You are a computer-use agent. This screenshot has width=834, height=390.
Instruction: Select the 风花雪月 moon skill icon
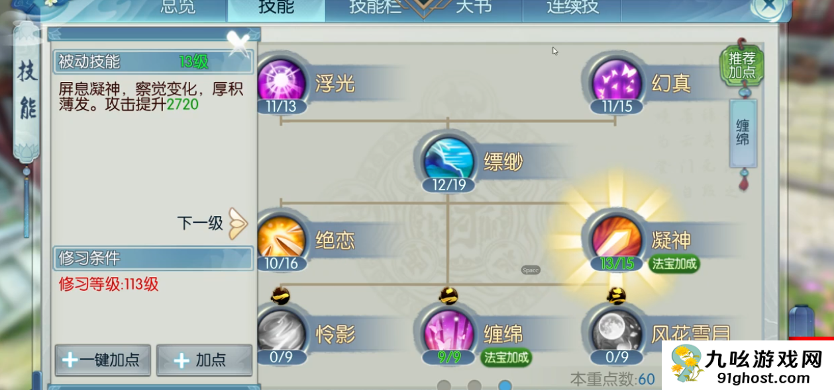pos(617,331)
